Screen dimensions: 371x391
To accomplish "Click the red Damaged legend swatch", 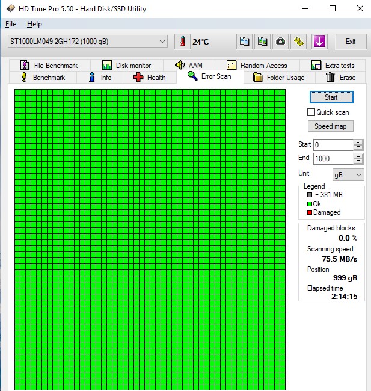I will click(310, 212).
